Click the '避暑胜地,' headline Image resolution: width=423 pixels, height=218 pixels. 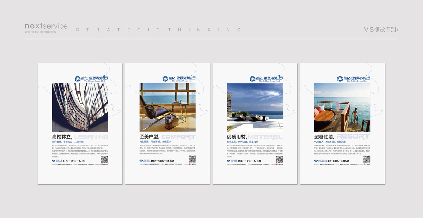coord(325,137)
